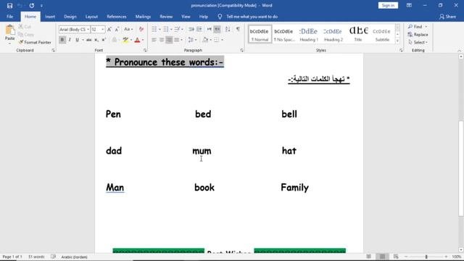Screen dimensions: 464x261
Task: Click the Replace icon in Editing group
Action: tap(410, 35)
